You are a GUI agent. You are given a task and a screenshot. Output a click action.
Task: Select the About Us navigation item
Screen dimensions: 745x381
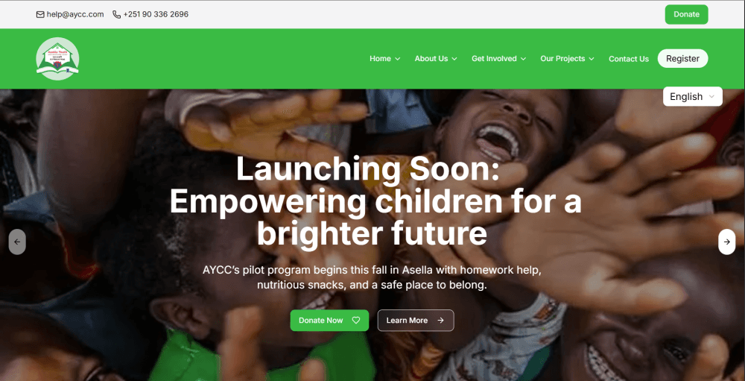click(431, 58)
